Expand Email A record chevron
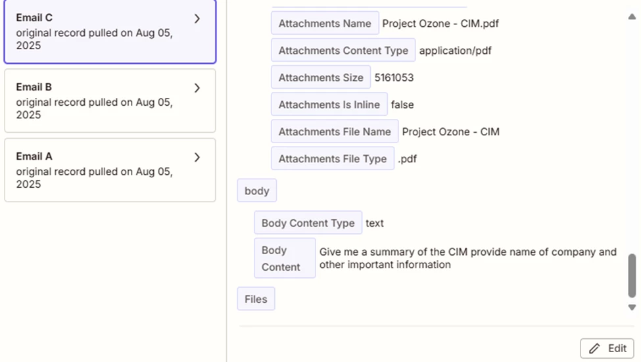 [x=197, y=157]
